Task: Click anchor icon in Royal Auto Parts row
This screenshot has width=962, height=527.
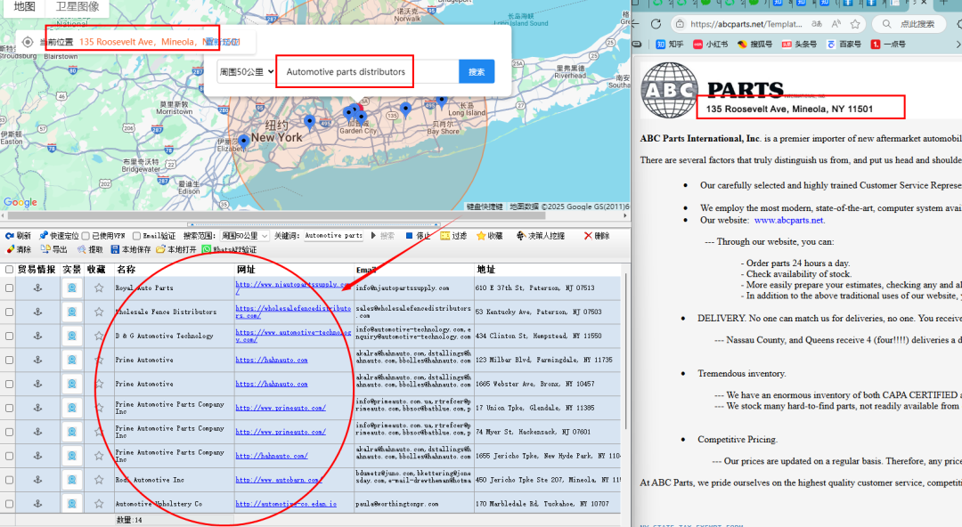Action: pyautogui.click(x=37, y=288)
